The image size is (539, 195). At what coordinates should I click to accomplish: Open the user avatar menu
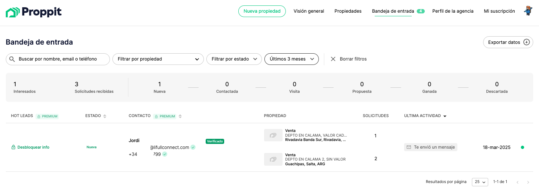(528, 11)
